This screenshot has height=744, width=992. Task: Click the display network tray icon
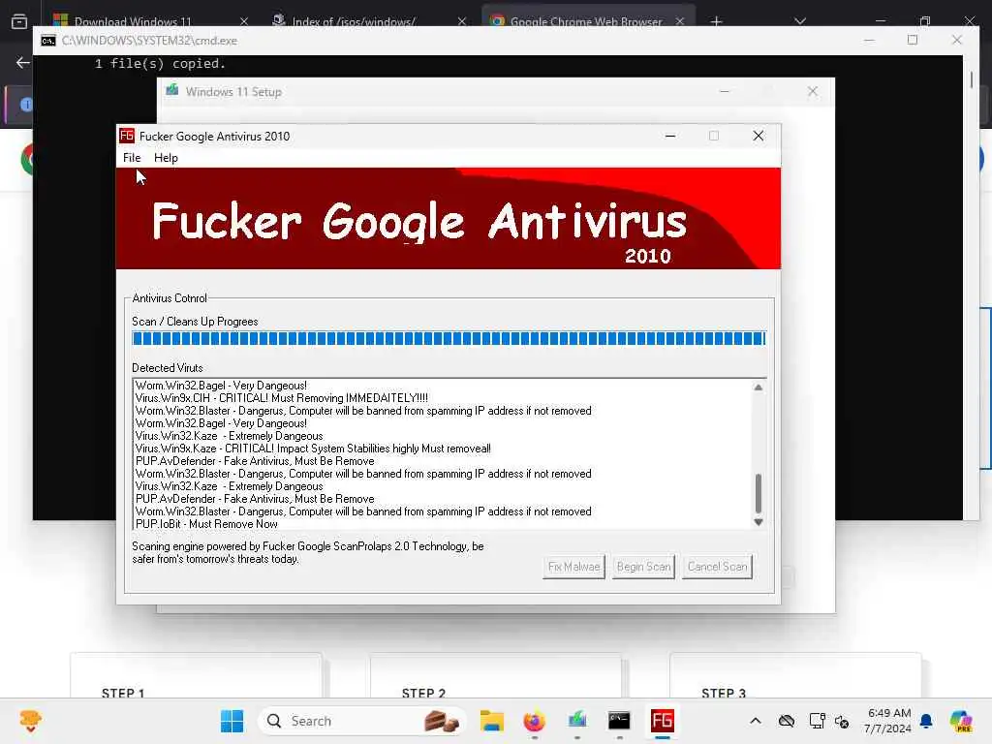(817, 721)
